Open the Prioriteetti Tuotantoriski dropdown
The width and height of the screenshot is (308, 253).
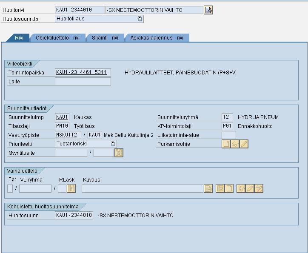(113, 144)
